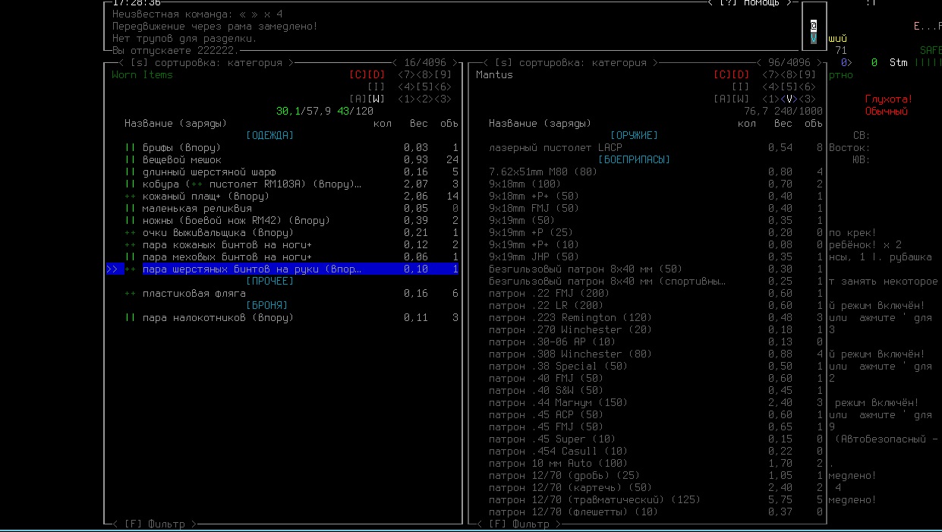
Task: Select патрон .44 Магнум (150) row
Action: [x=656, y=403]
